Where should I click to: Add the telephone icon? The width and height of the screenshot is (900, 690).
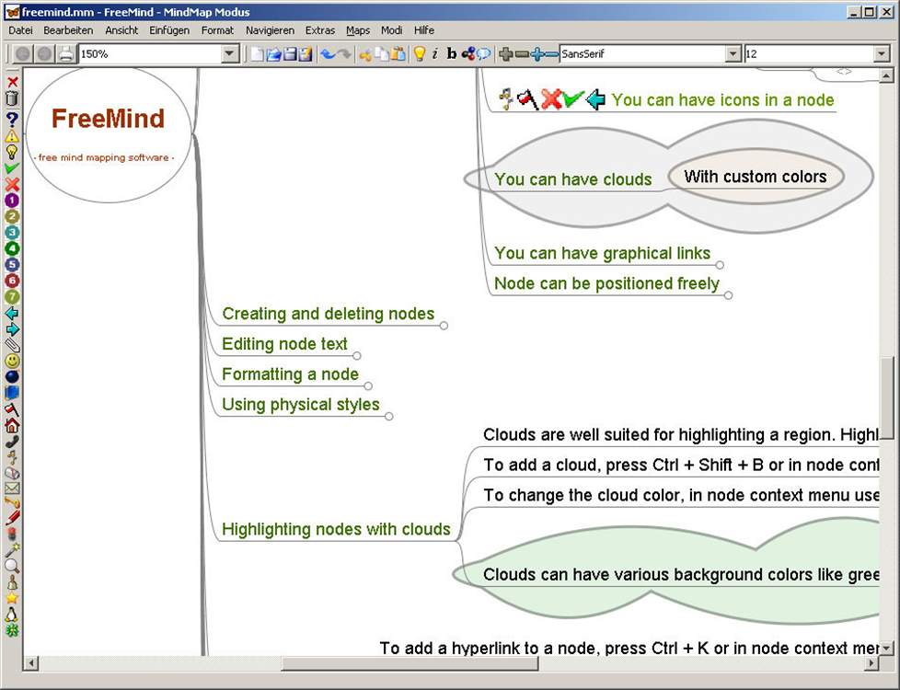[12, 442]
